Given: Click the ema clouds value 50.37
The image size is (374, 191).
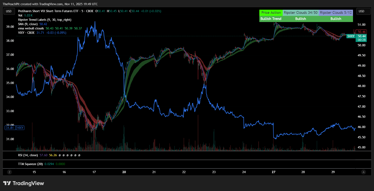Looking at the screenshot, I should tap(78, 28).
